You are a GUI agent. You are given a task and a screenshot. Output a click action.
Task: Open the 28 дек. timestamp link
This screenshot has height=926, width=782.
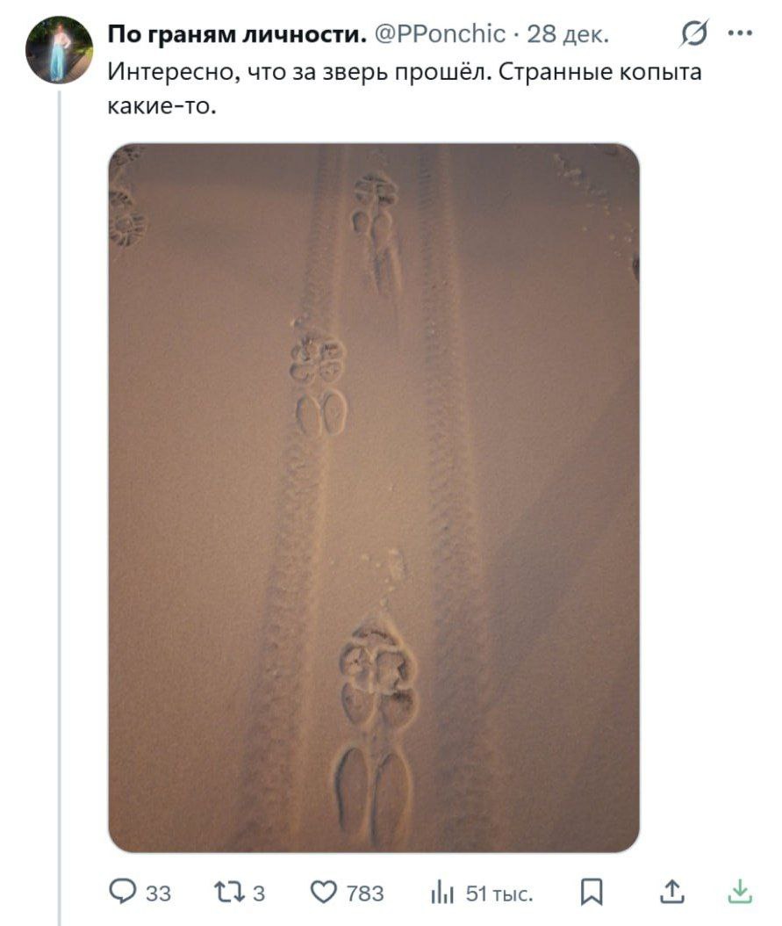coord(567,34)
